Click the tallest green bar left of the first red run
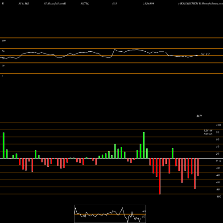Screen dimensions: 223x223 pos(4,145)
